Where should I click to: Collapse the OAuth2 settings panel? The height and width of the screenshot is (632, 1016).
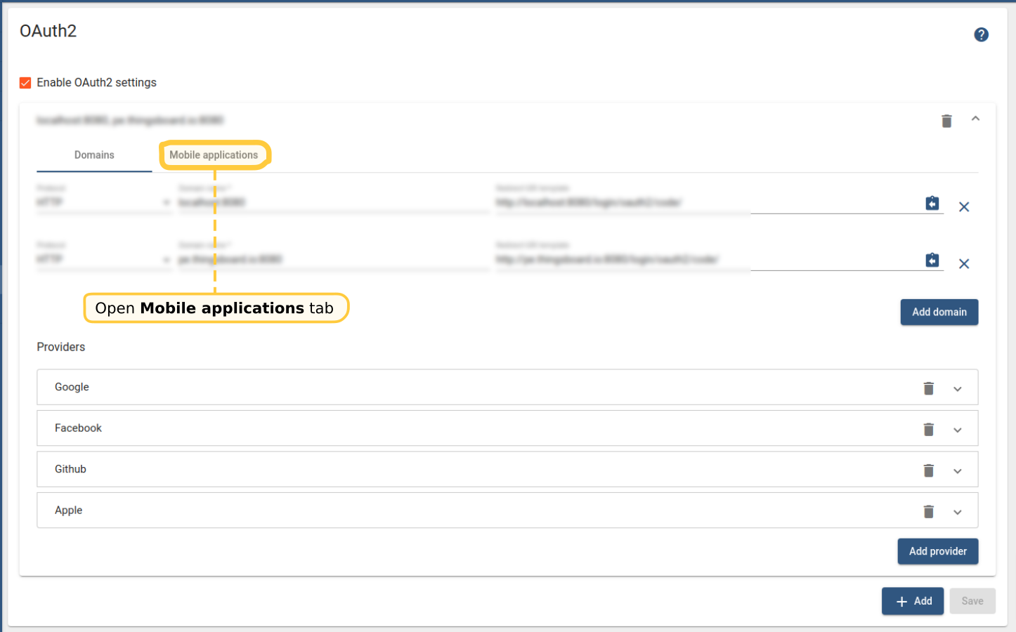975,119
